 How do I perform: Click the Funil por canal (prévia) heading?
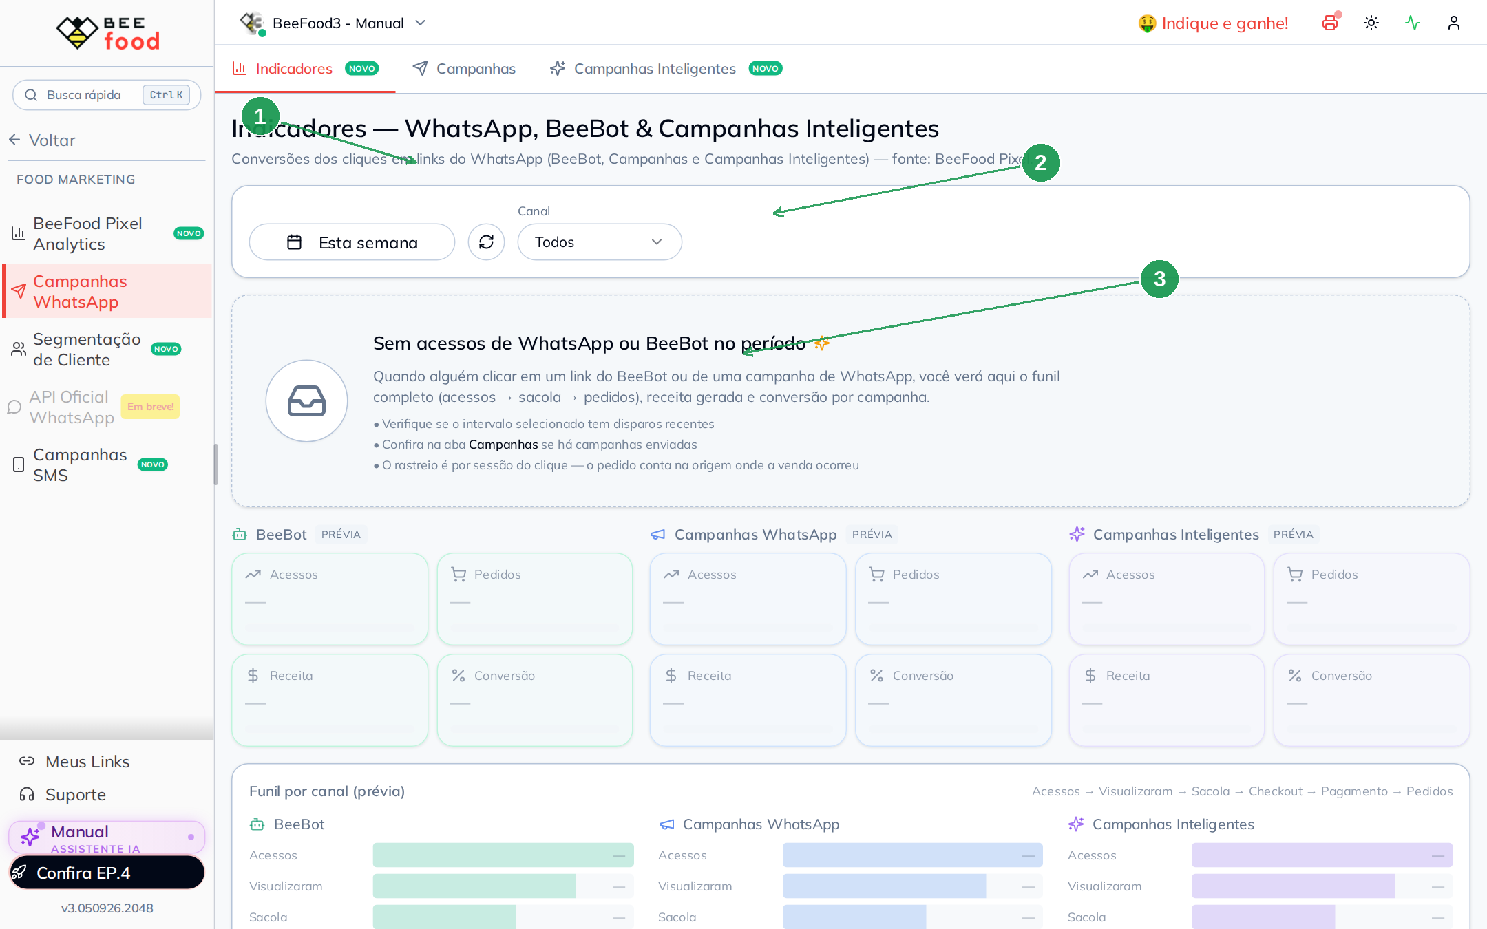pos(327,791)
